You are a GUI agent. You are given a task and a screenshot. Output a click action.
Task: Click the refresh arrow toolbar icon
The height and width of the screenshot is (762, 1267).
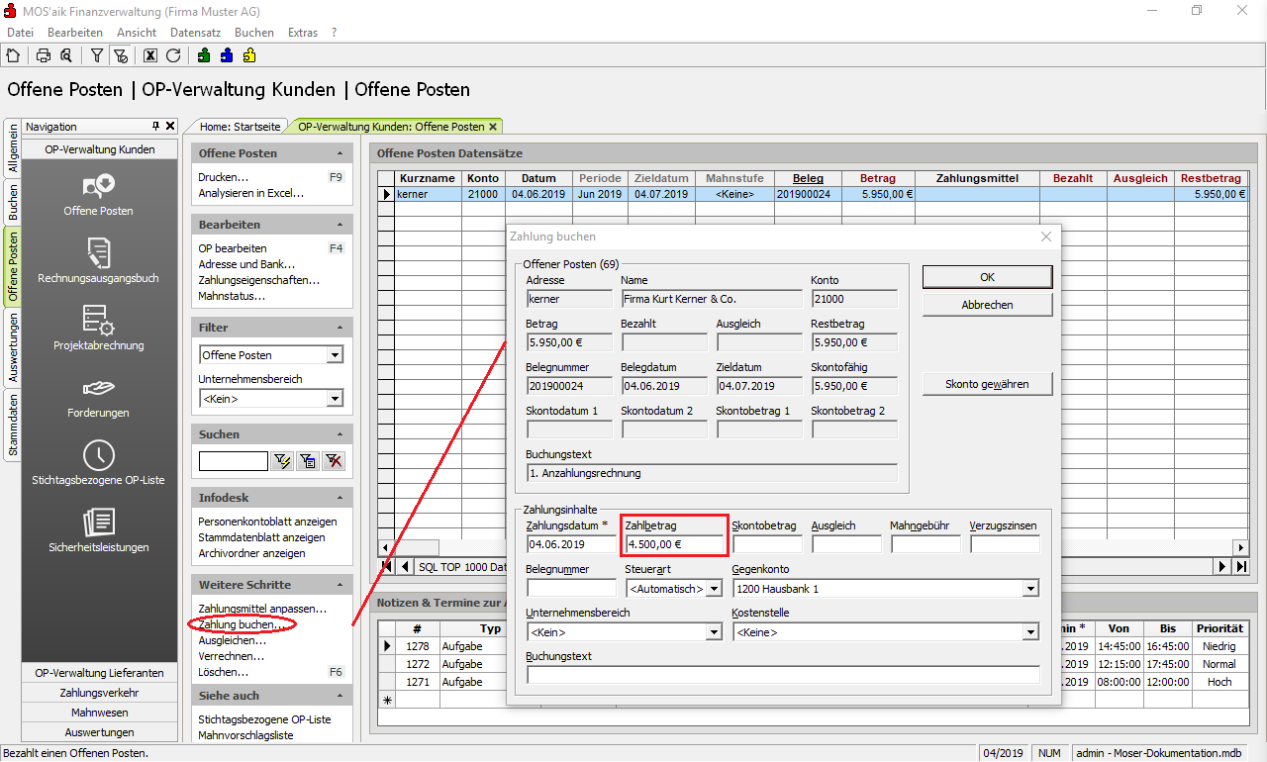click(x=173, y=55)
